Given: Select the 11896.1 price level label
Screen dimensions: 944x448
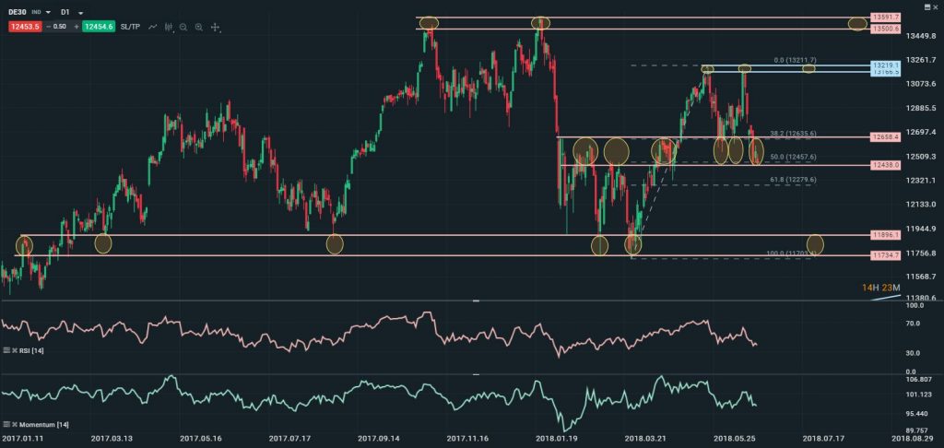Looking at the screenshot, I should point(885,235).
